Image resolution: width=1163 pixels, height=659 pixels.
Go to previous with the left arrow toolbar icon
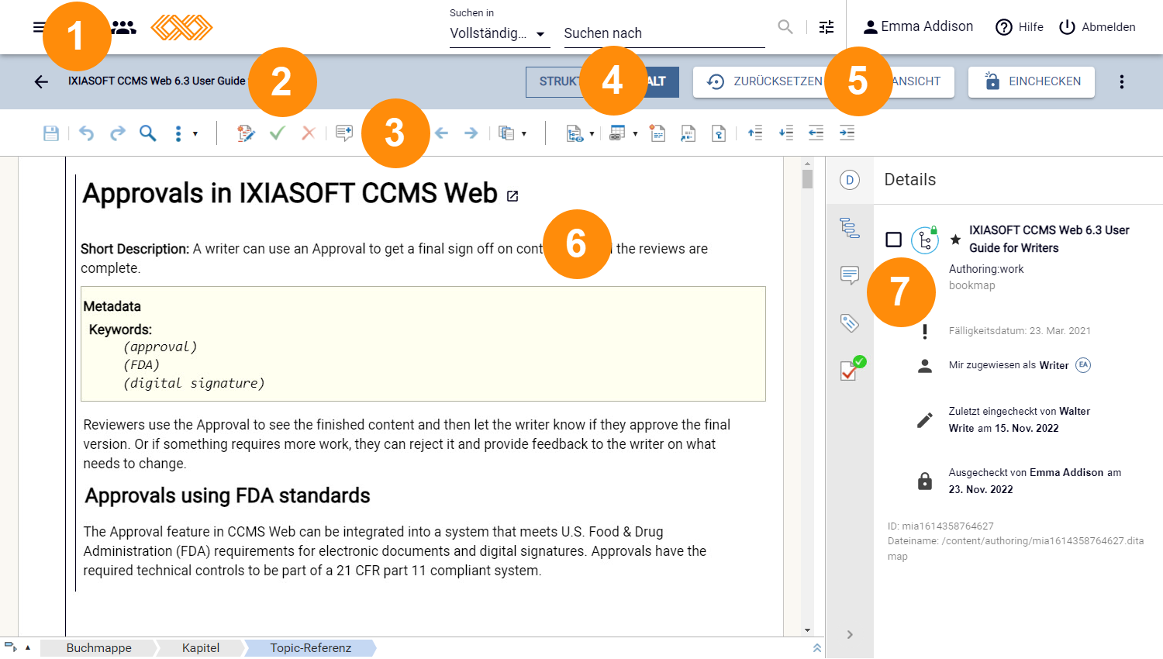441,133
